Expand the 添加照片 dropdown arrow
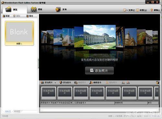Screen dimensions: 162x119 coord(55,83)
